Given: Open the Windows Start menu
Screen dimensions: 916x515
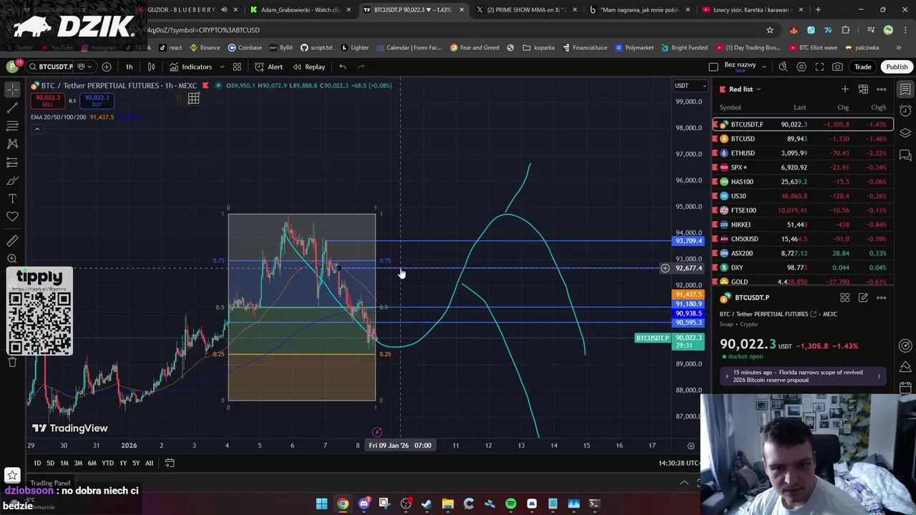Looking at the screenshot, I should point(322,504).
